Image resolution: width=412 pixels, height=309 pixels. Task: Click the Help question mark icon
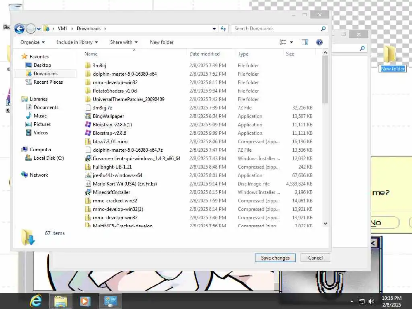[319, 42]
